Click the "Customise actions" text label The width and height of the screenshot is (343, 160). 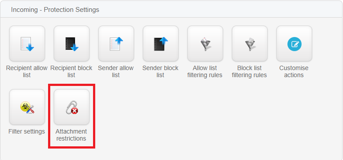pyautogui.click(x=294, y=71)
